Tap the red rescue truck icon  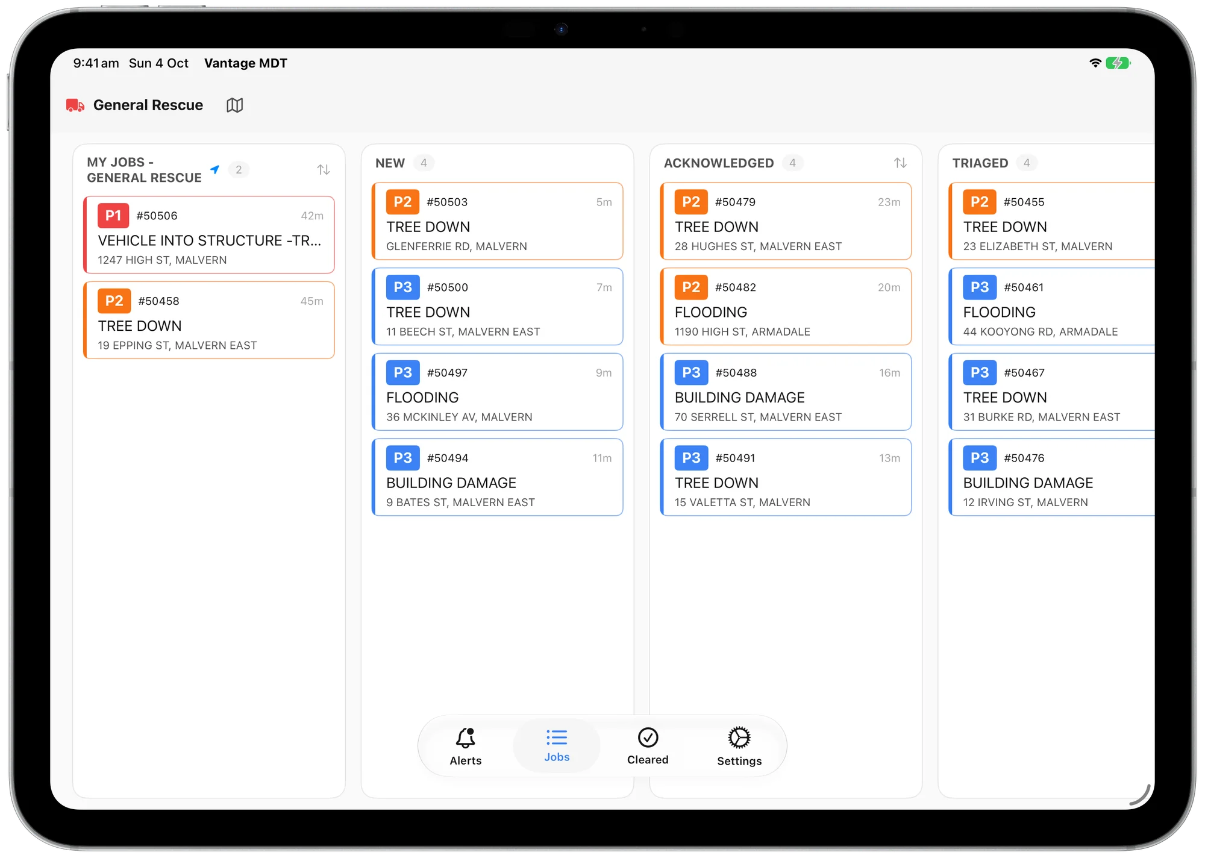[75, 105]
